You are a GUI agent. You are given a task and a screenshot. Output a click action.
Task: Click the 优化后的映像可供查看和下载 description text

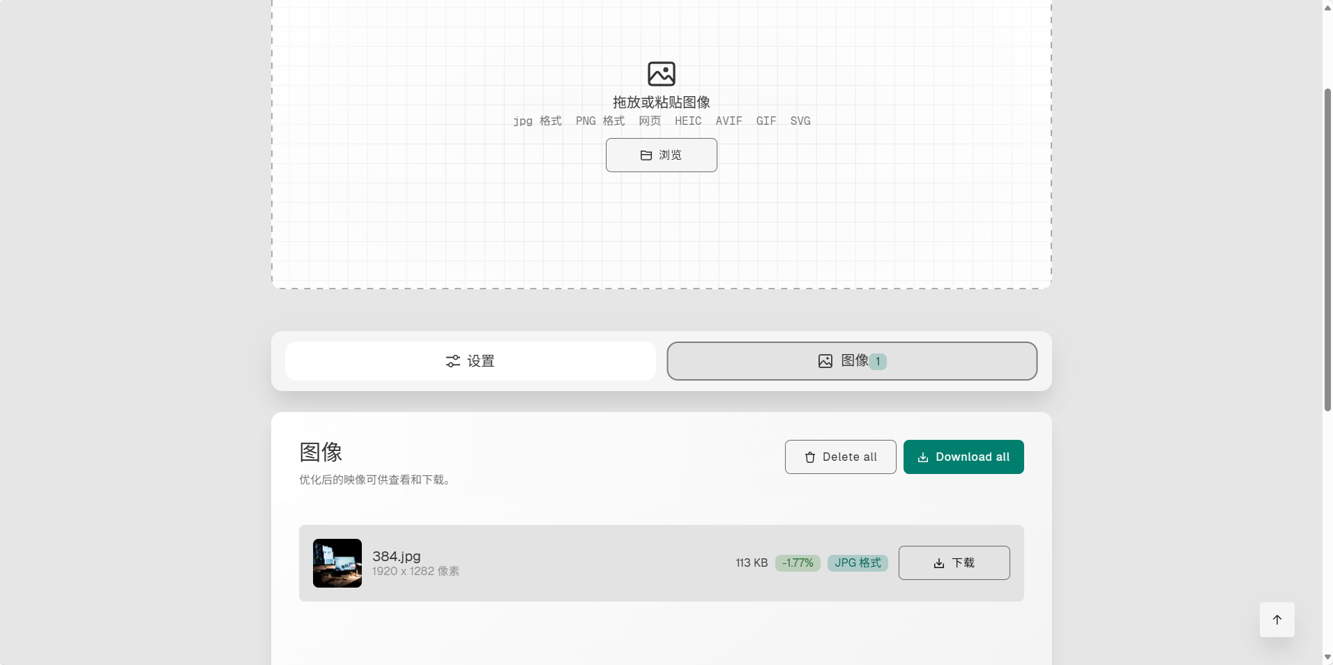pos(374,480)
